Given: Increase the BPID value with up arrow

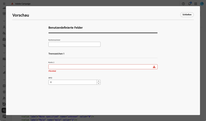Looking at the screenshot, I should pos(99,81).
